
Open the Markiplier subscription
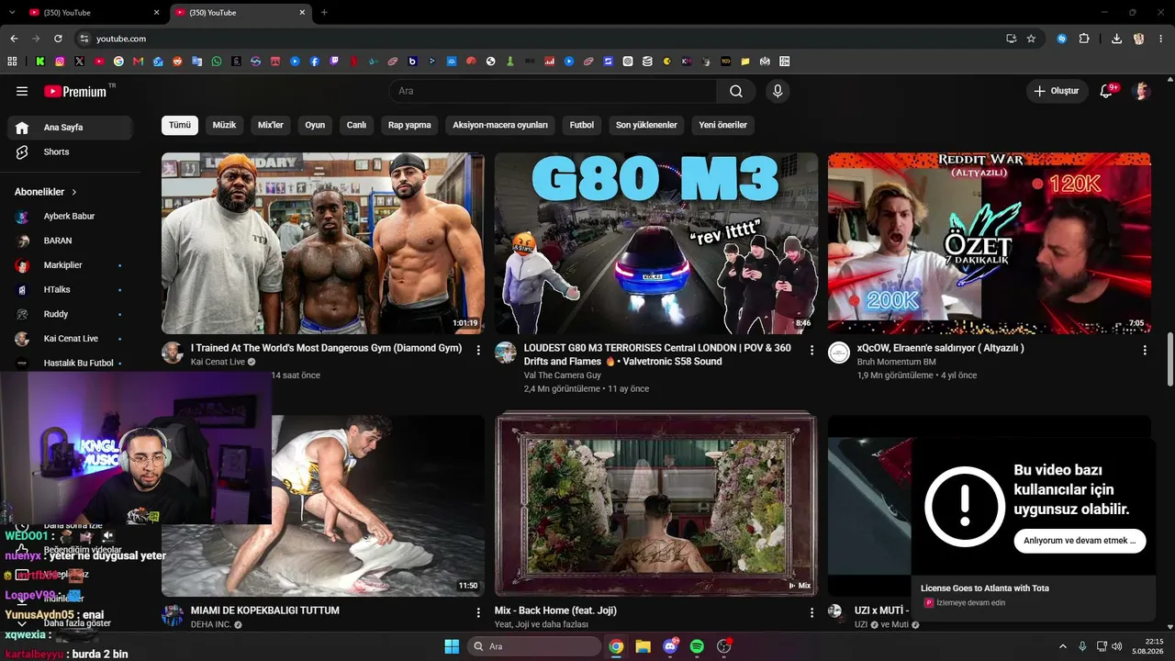pos(70,265)
